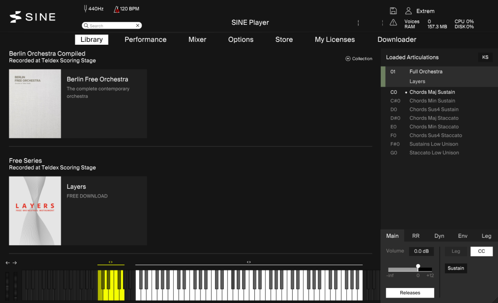Select the Leg mode toggle
Screen dimensions: 498x303
point(456,251)
